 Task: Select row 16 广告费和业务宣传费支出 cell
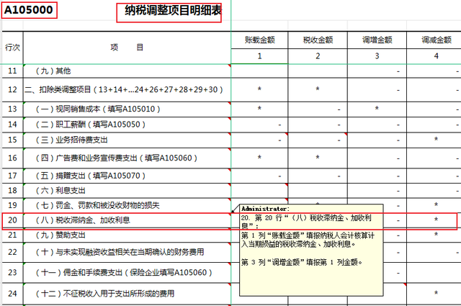[127, 158]
